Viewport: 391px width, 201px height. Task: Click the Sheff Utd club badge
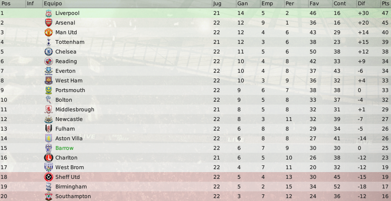(48, 177)
